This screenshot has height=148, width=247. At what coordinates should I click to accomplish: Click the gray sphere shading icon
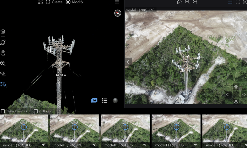115,101
